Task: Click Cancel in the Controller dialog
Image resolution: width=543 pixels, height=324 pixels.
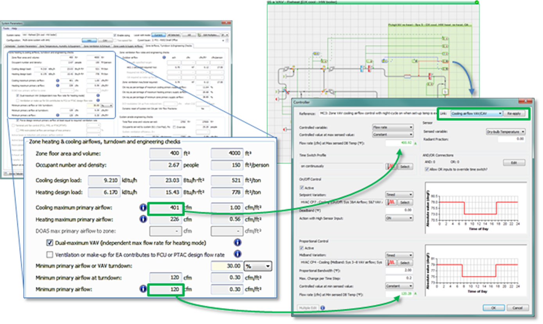Action: (x=517, y=308)
